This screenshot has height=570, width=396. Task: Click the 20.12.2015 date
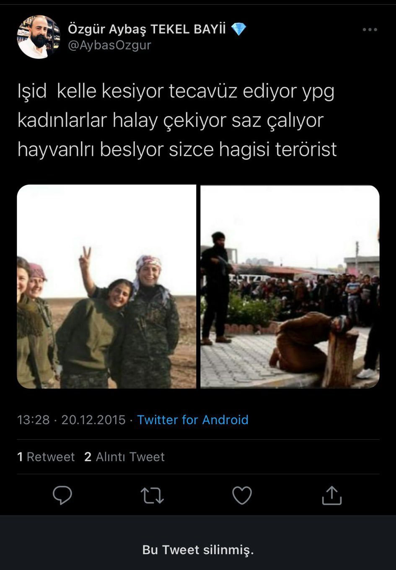click(93, 420)
